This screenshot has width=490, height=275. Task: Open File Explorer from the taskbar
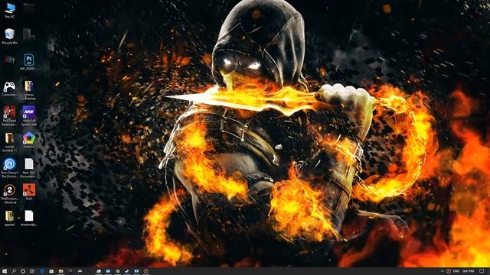(61, 271)
